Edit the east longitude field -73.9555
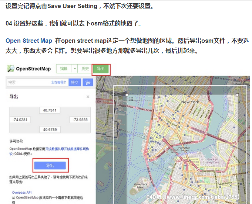Viewport: 252px width, 204px height. 80,120
